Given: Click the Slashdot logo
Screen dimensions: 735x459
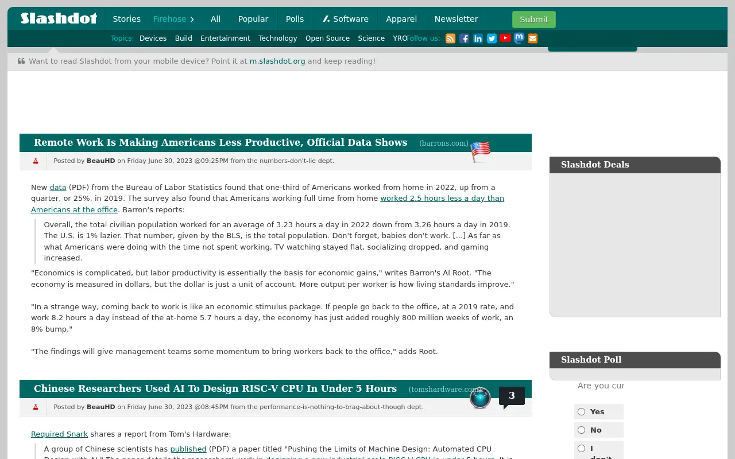Looking at the screenshot, I should click(59, 18).
